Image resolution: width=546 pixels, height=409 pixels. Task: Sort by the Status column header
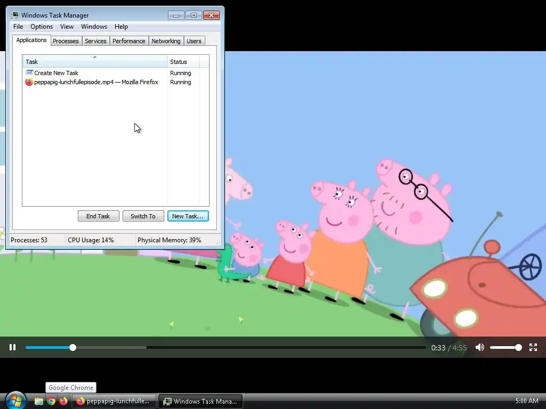[183, 61]
